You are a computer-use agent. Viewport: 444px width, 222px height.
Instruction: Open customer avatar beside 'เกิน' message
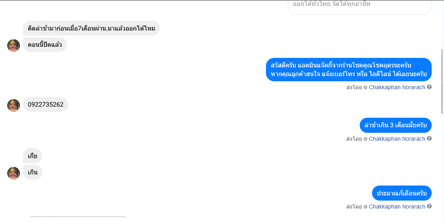pyautogui.click(x=14, y=173)
